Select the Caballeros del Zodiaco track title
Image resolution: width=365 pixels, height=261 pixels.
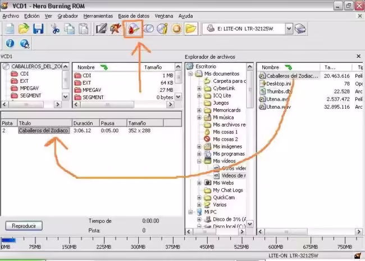coord(44,130)
